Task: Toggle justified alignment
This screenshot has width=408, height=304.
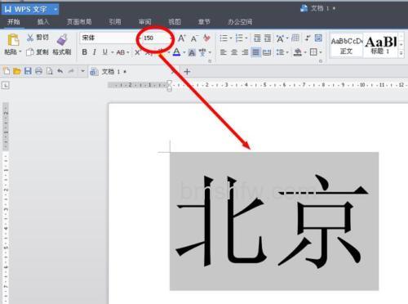Action: tap(256, 52)
